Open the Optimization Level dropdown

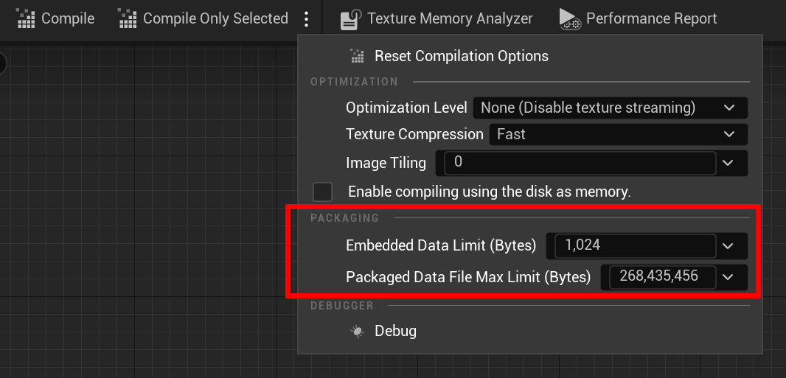click(x=610, y=108)
